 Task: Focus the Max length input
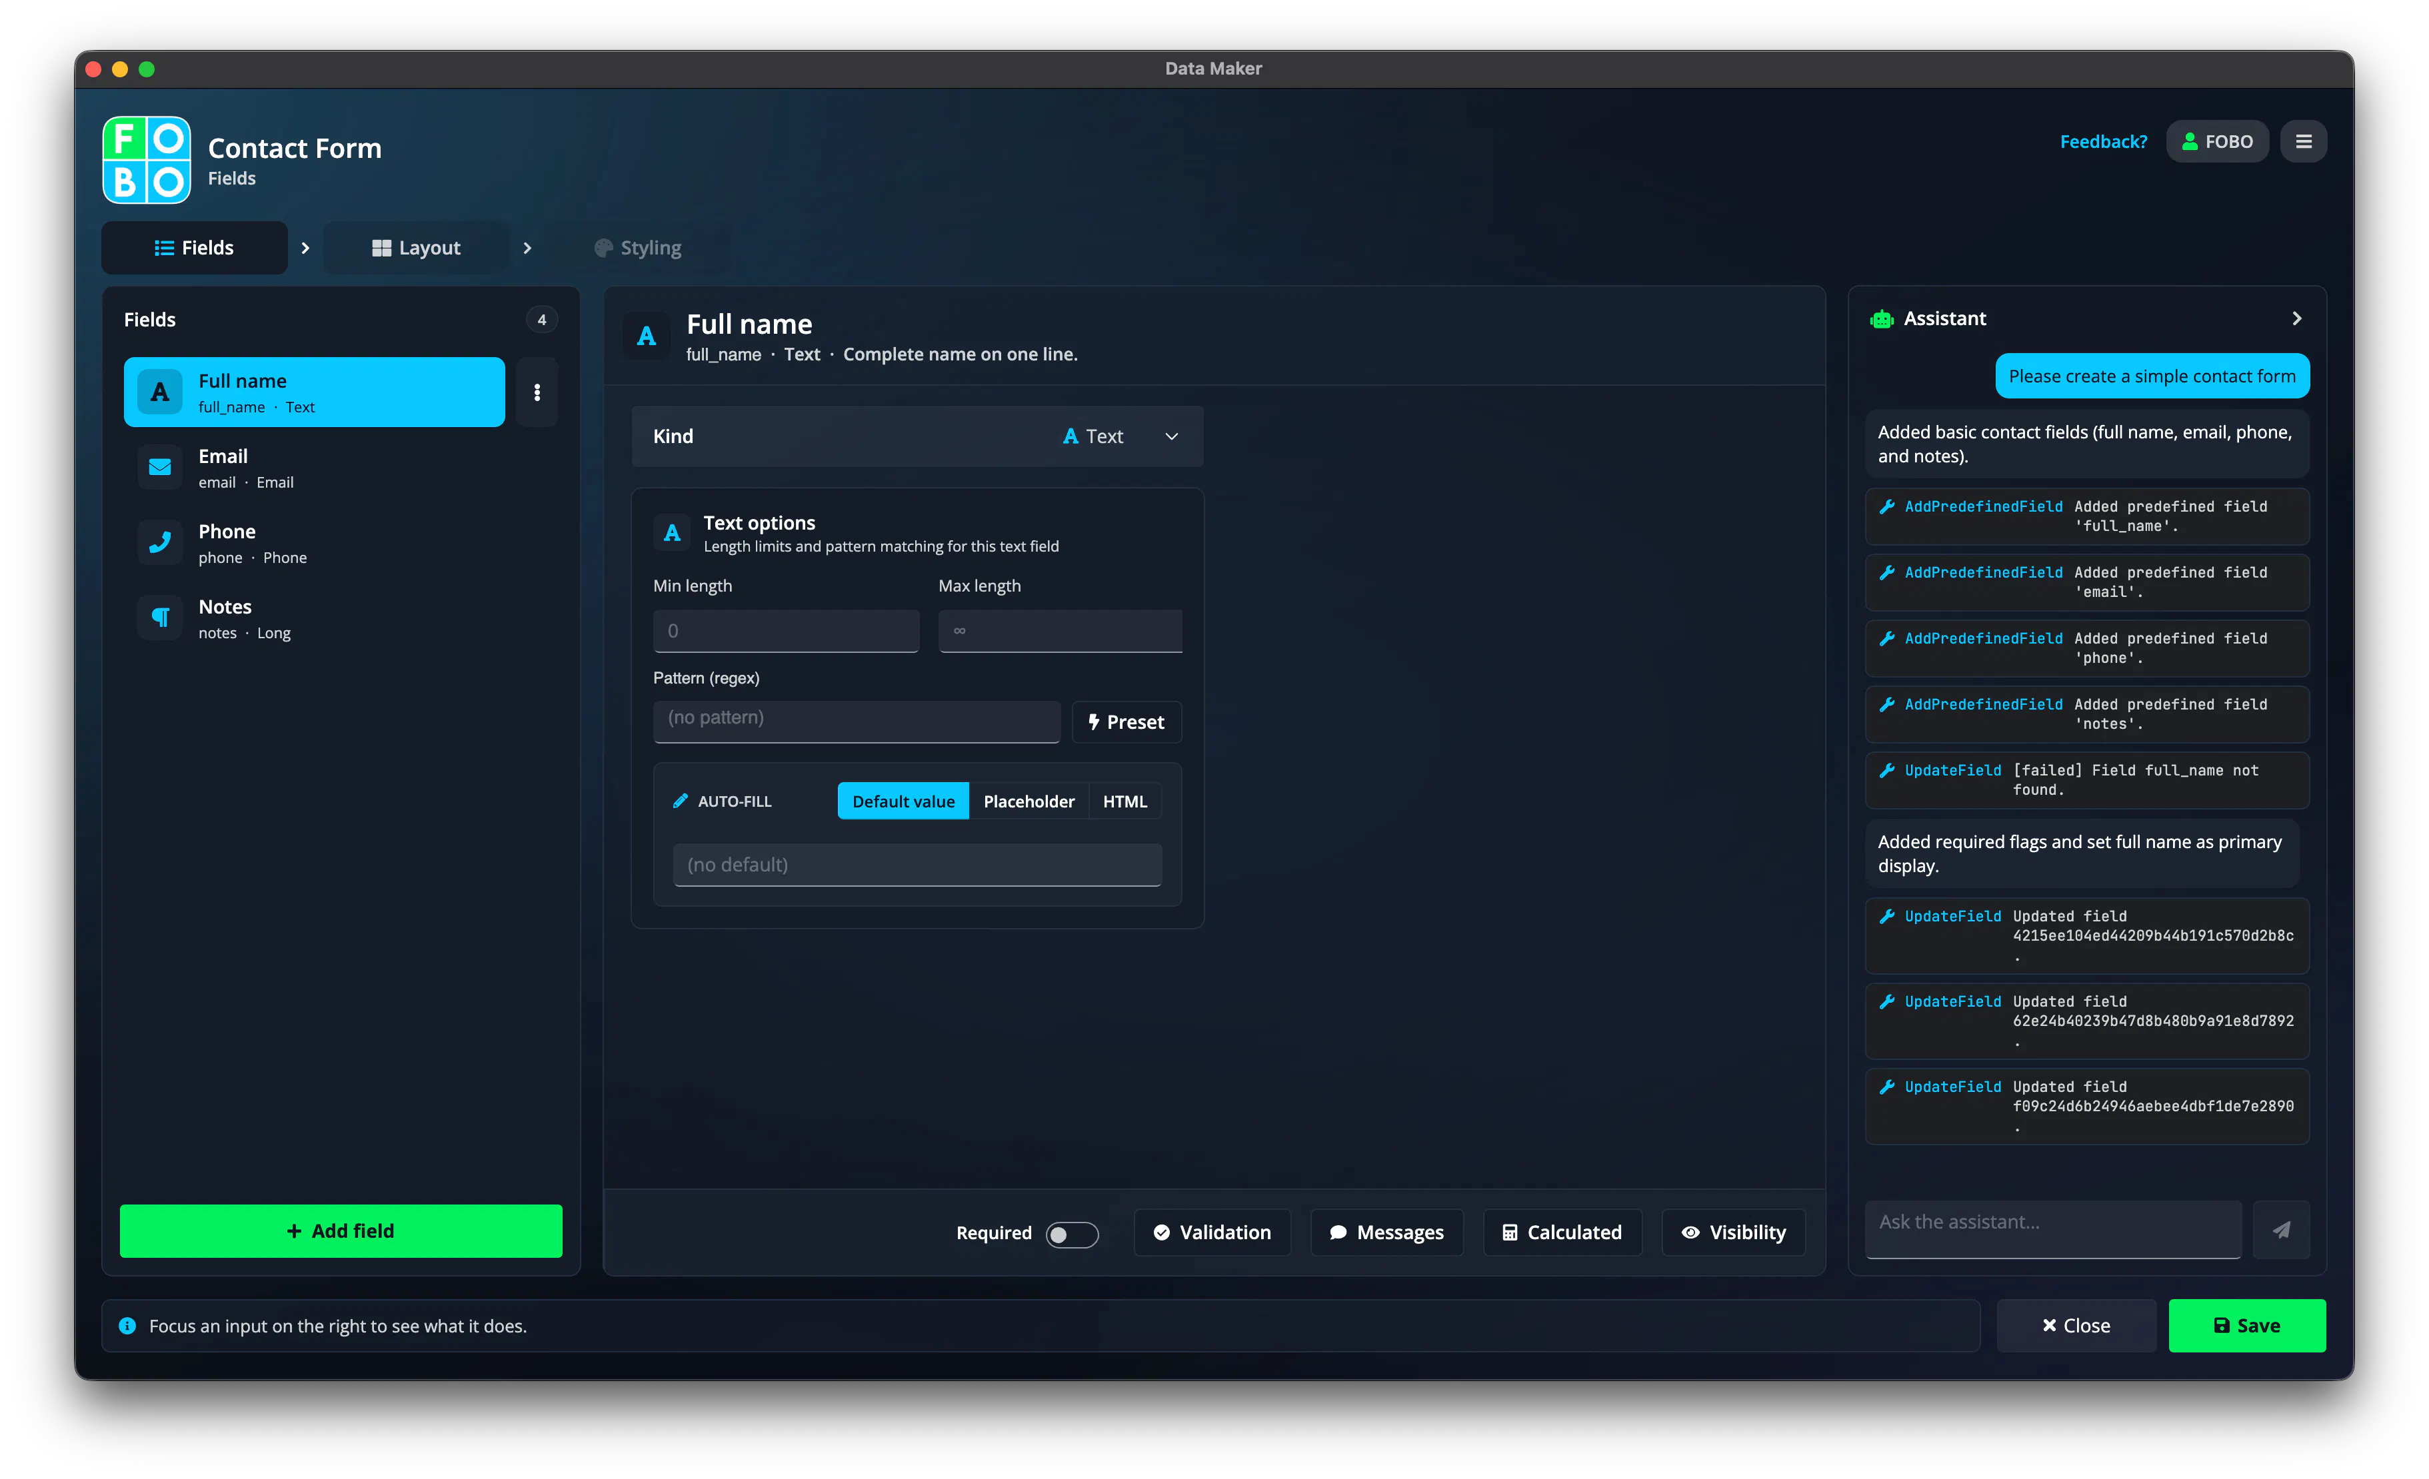click(1060, 631)
